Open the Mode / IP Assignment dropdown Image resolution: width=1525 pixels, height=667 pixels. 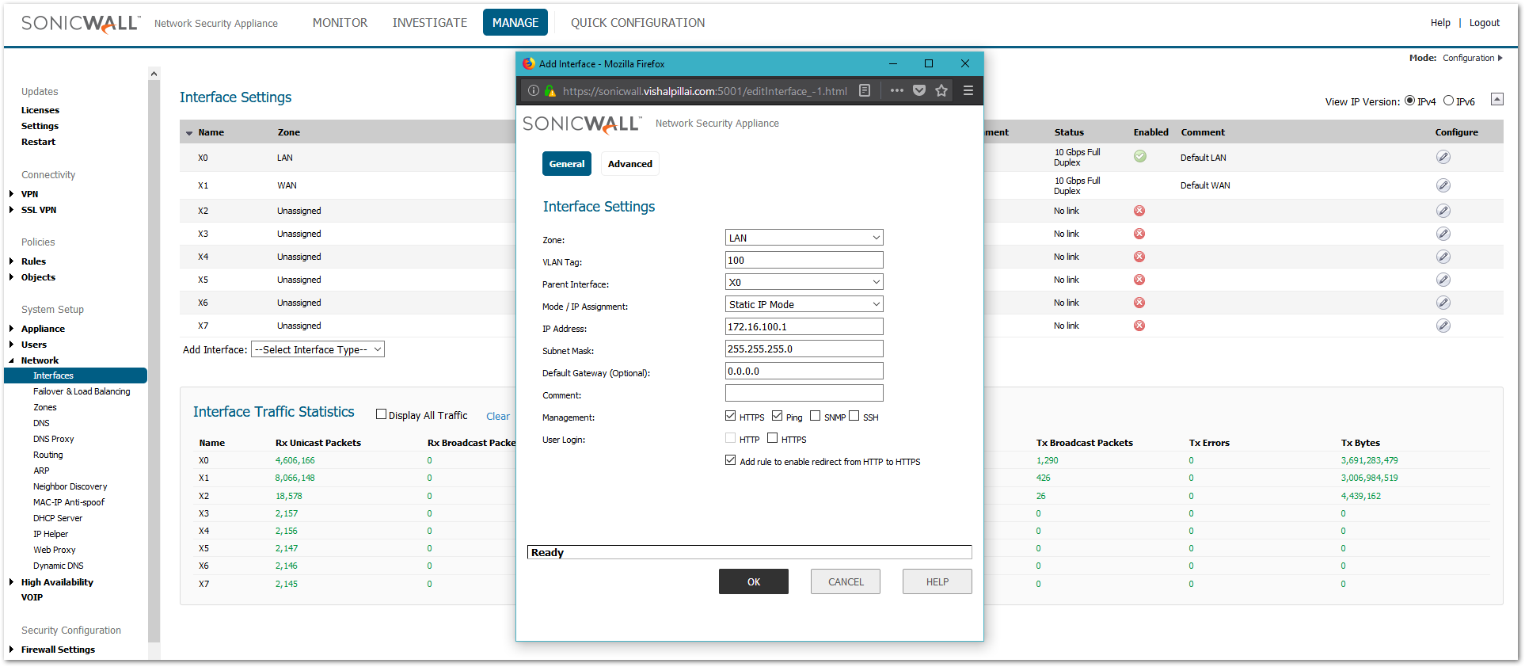point(804,304)
